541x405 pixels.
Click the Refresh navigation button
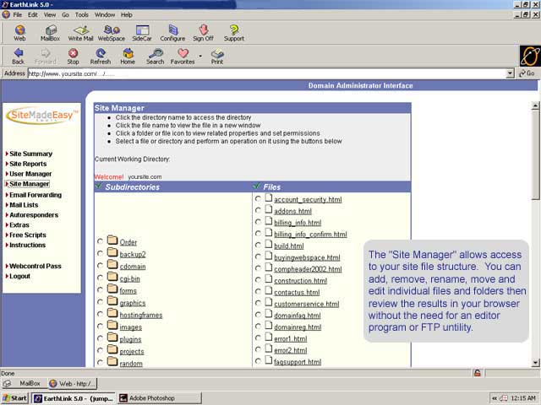pos(100,56)
